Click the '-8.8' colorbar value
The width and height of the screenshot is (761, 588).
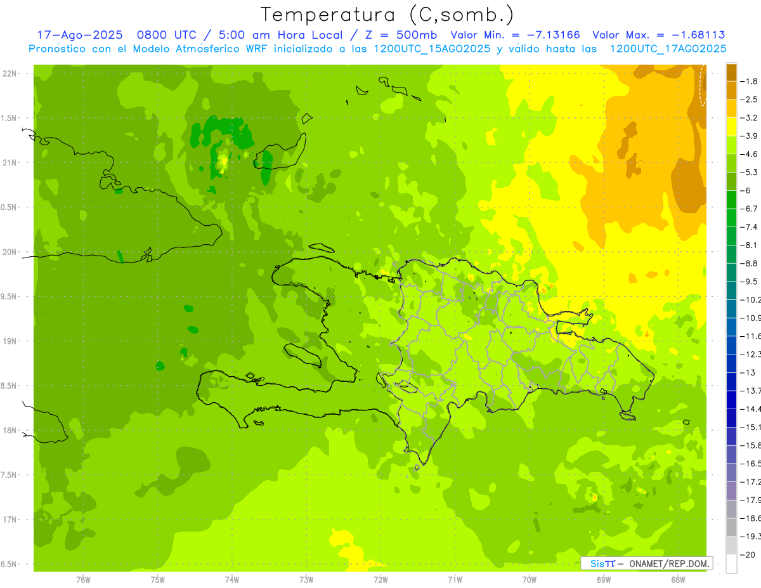[x=750, y=263]
